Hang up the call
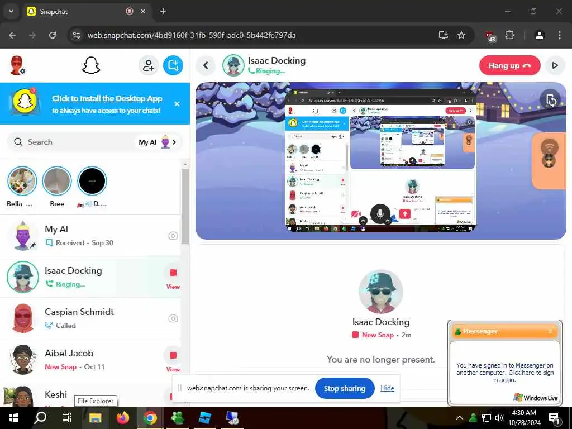Image resolution: width=572 pixels, height=429 pixels. pyautogui.click(x=509, y=66)
